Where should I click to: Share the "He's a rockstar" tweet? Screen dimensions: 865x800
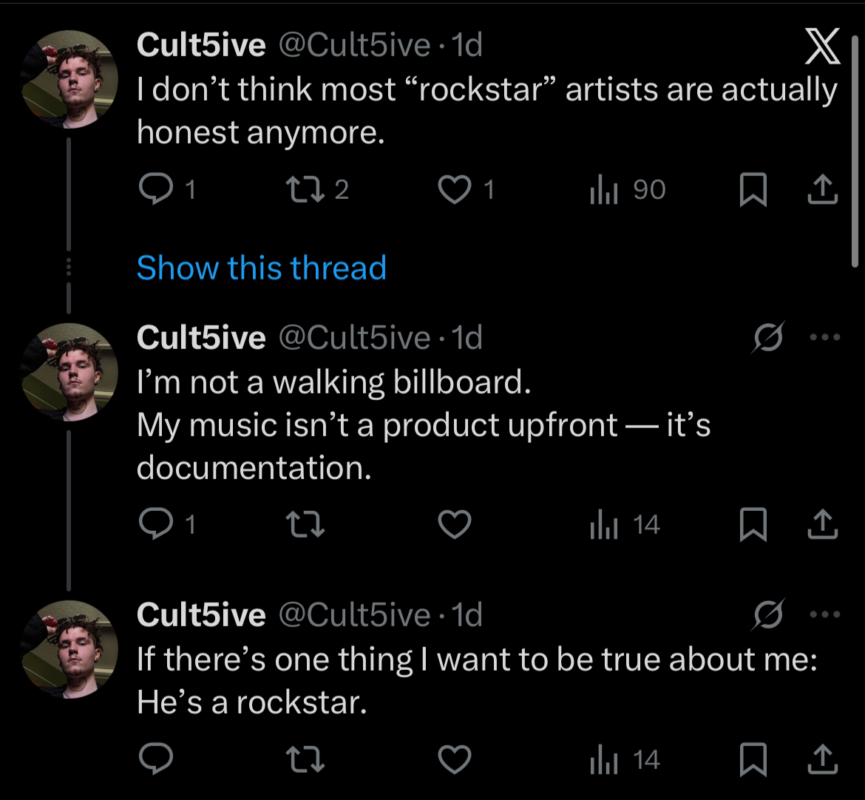pyautogui.click(x=822, y=759)
